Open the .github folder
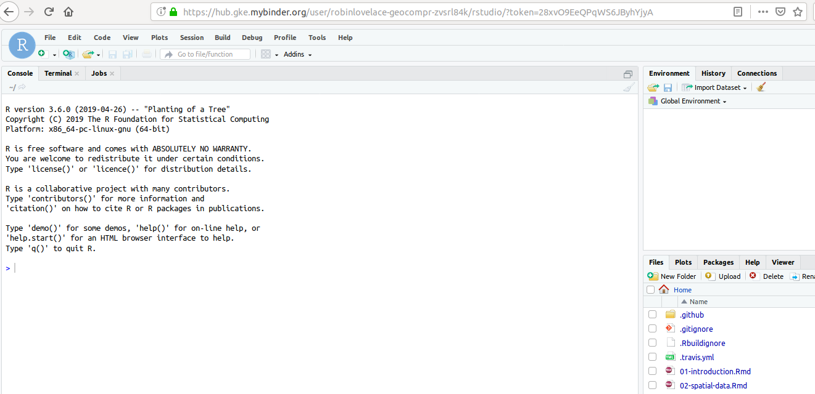This screenshot has height=394, width=815. pos(692,315)
